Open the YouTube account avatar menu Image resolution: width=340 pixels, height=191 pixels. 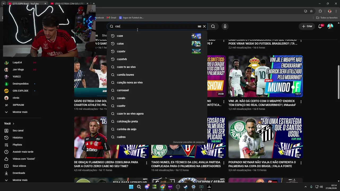[330, 26]
